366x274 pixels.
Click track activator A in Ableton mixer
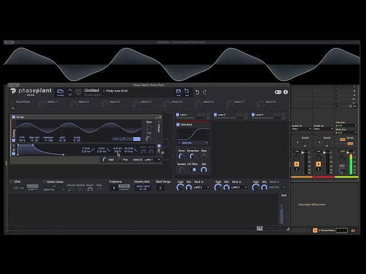click(x=297, y=164)
